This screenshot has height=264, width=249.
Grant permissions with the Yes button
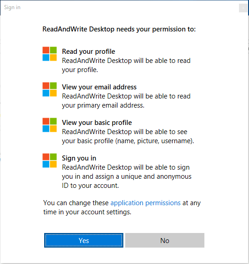tap(84, 240)
